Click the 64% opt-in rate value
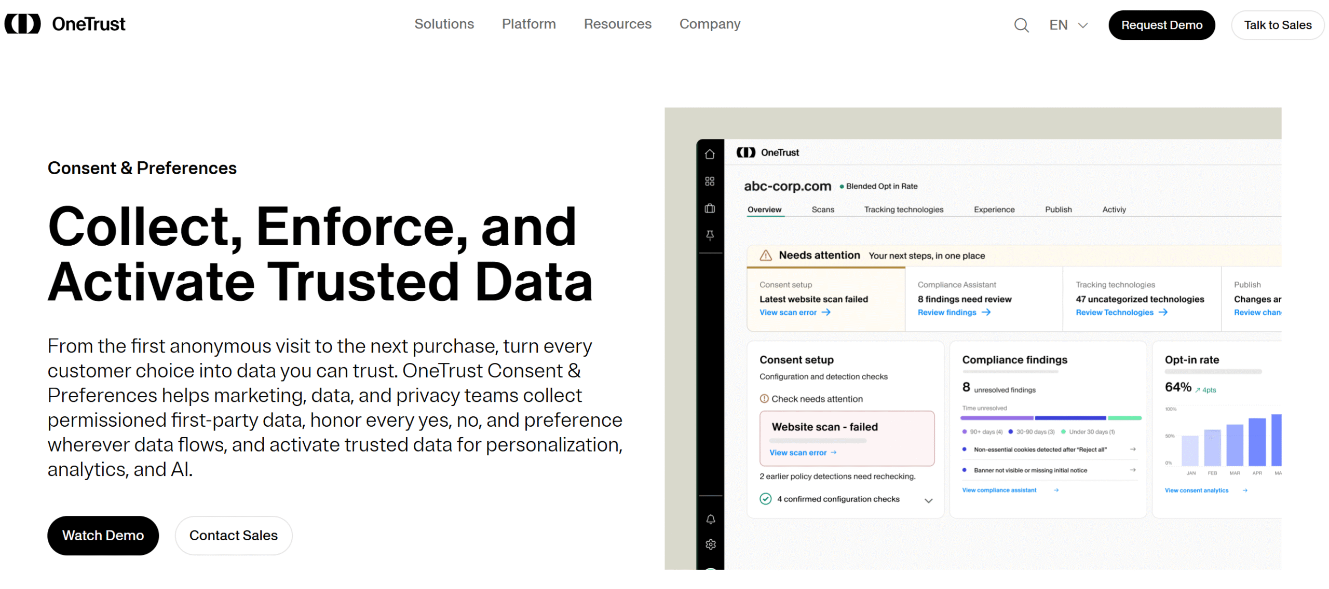 [1177, 387]
